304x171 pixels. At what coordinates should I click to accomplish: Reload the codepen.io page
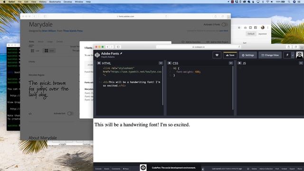tap(239, 47)
